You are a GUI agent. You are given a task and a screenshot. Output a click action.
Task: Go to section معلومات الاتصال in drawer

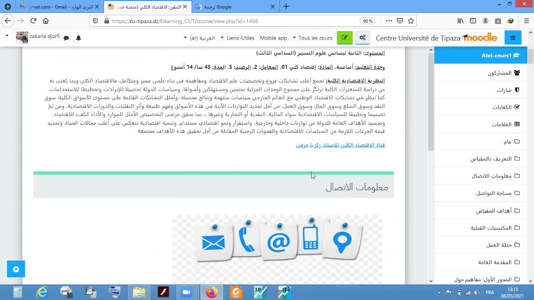coord(481,176)
